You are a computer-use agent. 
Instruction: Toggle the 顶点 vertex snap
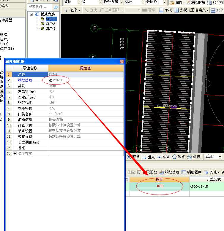[x=179, y=157]
